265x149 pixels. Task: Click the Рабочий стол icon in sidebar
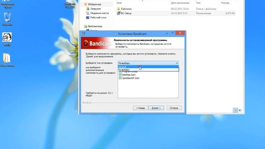click(x=87, y=17)
